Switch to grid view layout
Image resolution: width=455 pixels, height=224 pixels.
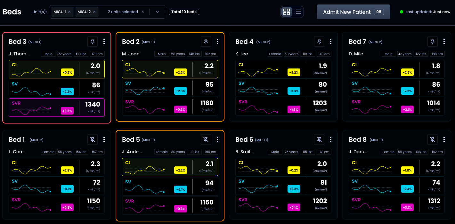pos(287,12)
